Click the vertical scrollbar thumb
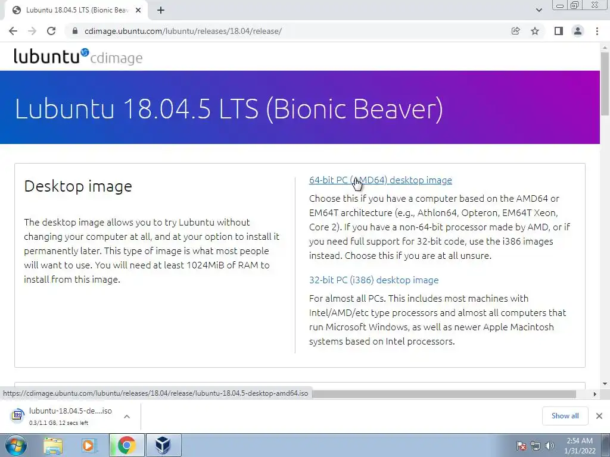 (605, 83)
